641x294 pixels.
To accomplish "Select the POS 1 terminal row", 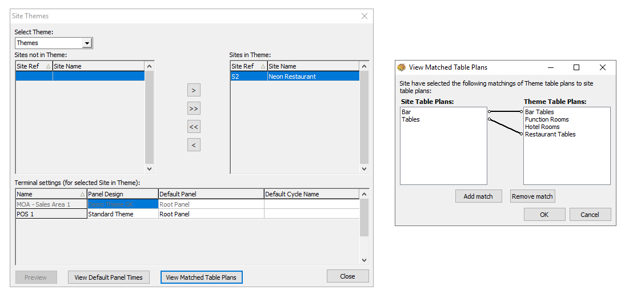I will [51, 214].
